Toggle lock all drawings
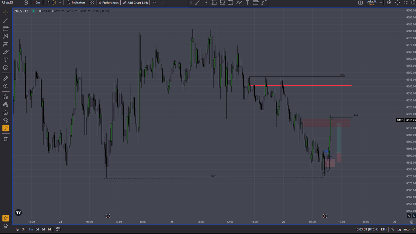Viewport: 416px width, 234px height. click(6, 112)
